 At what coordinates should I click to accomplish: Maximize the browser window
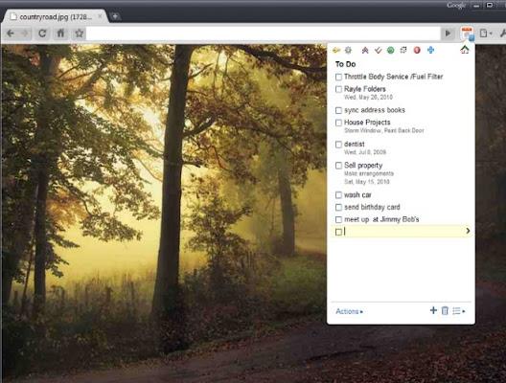point(490,5)
